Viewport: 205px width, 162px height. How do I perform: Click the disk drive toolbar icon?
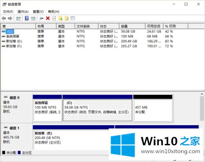pos(41,18)
